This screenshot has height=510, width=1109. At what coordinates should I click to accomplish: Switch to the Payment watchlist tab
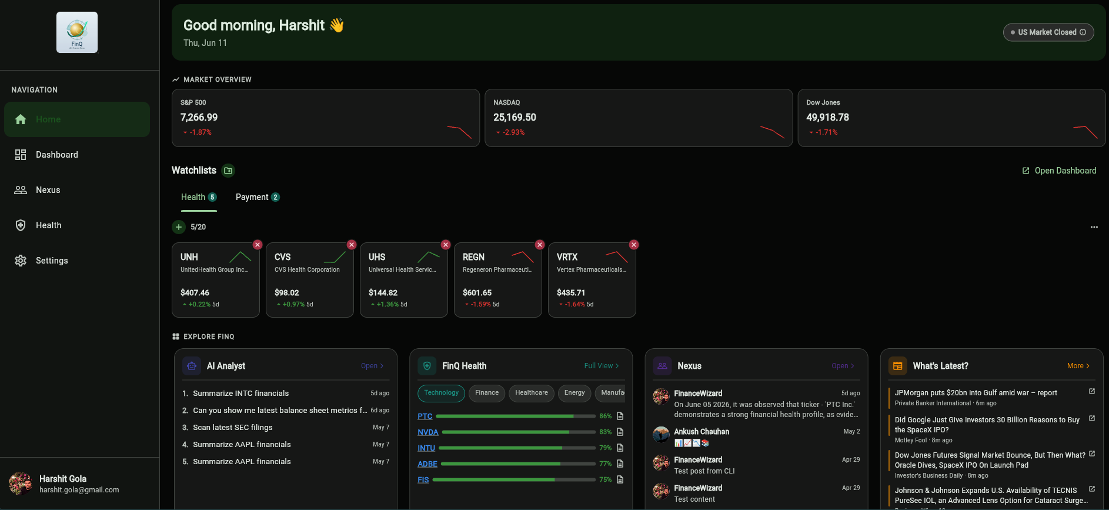pyautogui.click(x=258, y=197)
